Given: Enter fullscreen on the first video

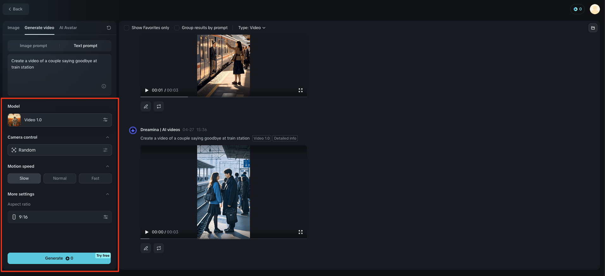Looking at the screenshot, I should pyautogui.click(x=301, y=90).
